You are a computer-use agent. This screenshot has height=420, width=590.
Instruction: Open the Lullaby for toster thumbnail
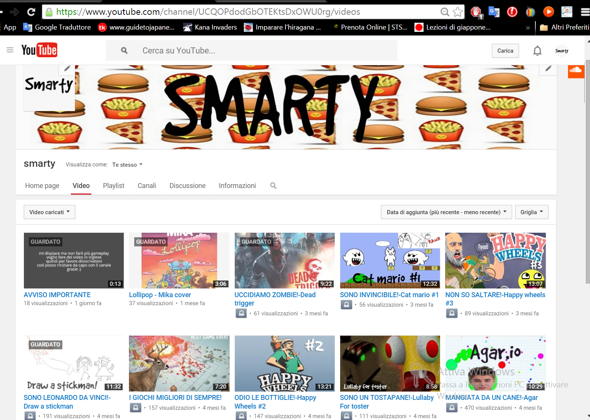point(390,363)
